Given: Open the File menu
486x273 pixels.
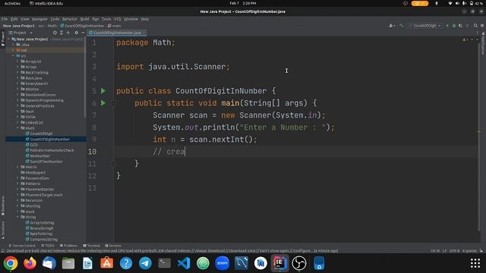Looking at the screenshot, I should pyautogui.click(x=5, y=19).
